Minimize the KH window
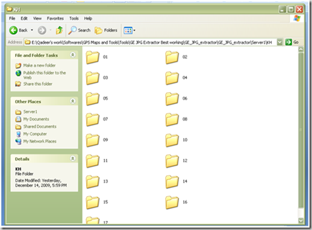This screenshot has height=230, width=312. point(282,10)
